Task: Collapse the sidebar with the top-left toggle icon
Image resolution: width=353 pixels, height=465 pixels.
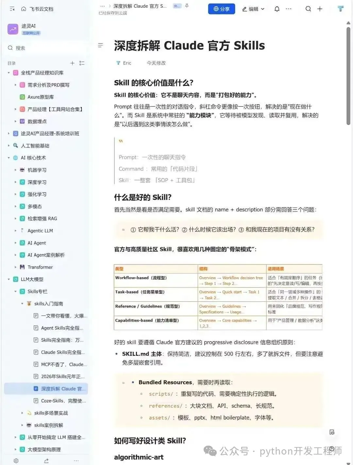Action: [x=12, y=9]
